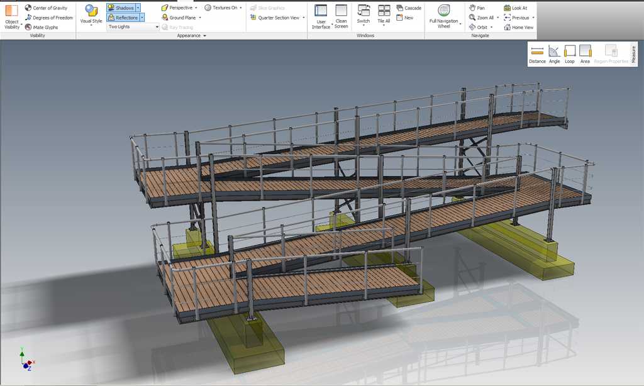The height and width of the screenshot is (386, 644).
Task: Open the Two Lights lighting style combo box
Action: click(133, 26)
